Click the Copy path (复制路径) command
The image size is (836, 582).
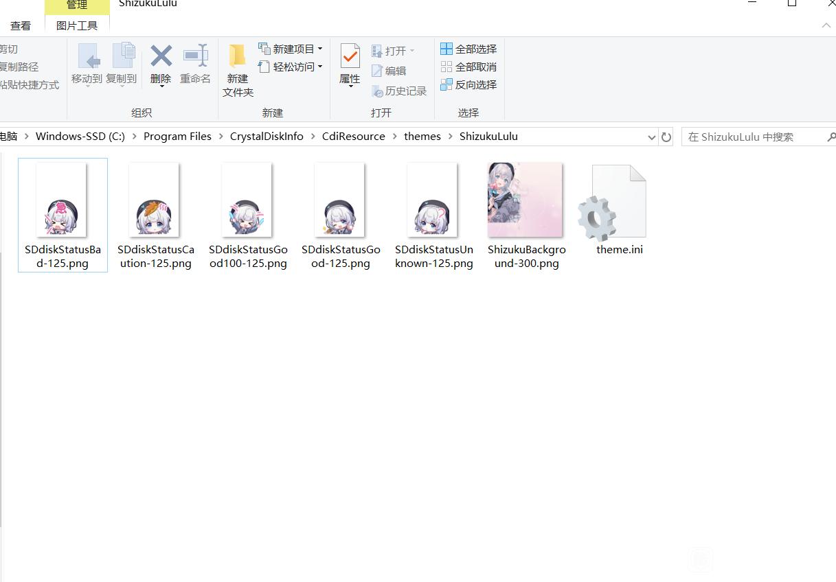19,67
